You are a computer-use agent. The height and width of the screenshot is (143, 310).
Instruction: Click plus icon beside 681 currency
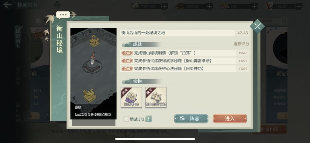254,6
